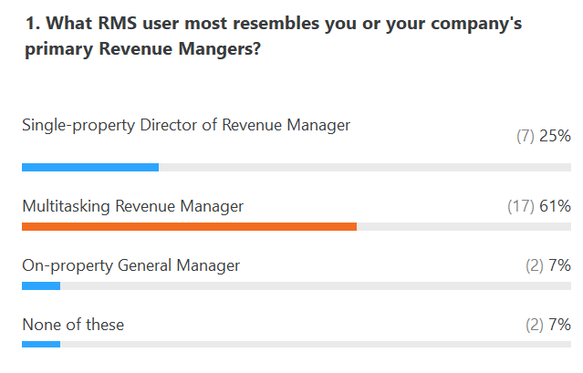Click the blue bar under None of these
This screenshot has width=583, height=373.
pyautogui.click(x=41, y=344)
